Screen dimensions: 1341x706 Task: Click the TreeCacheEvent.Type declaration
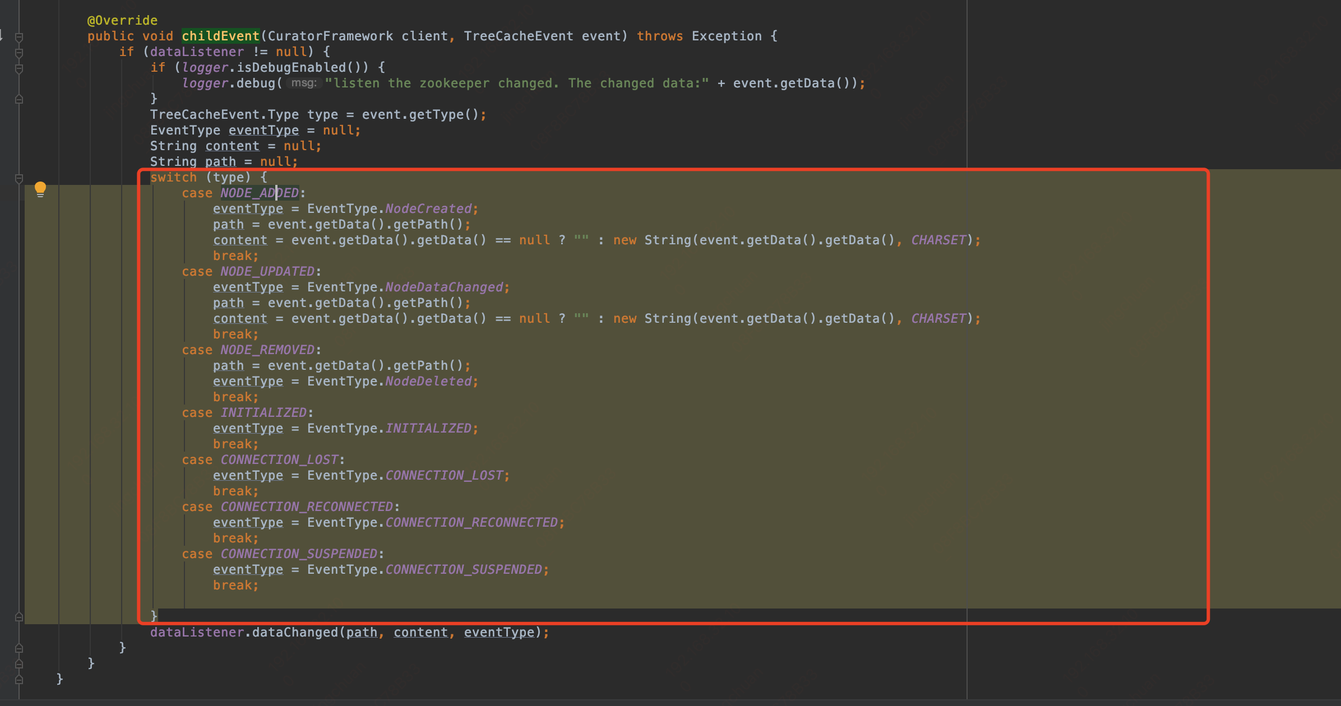pyautogui.click(x=224, y=115)
